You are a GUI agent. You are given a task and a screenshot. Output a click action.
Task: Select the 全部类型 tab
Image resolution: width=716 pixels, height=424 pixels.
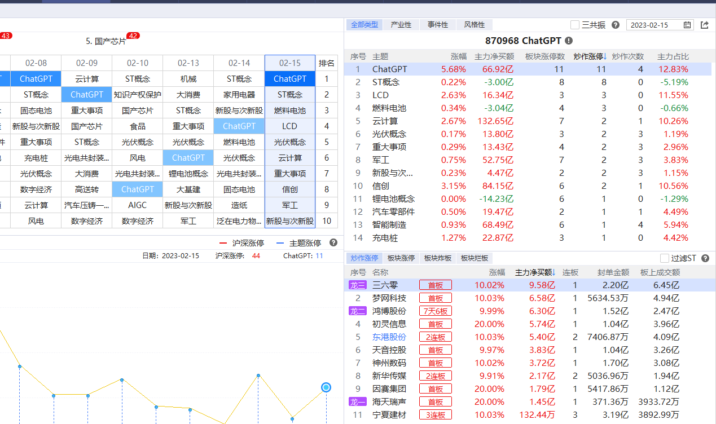[x=364, y=25]
